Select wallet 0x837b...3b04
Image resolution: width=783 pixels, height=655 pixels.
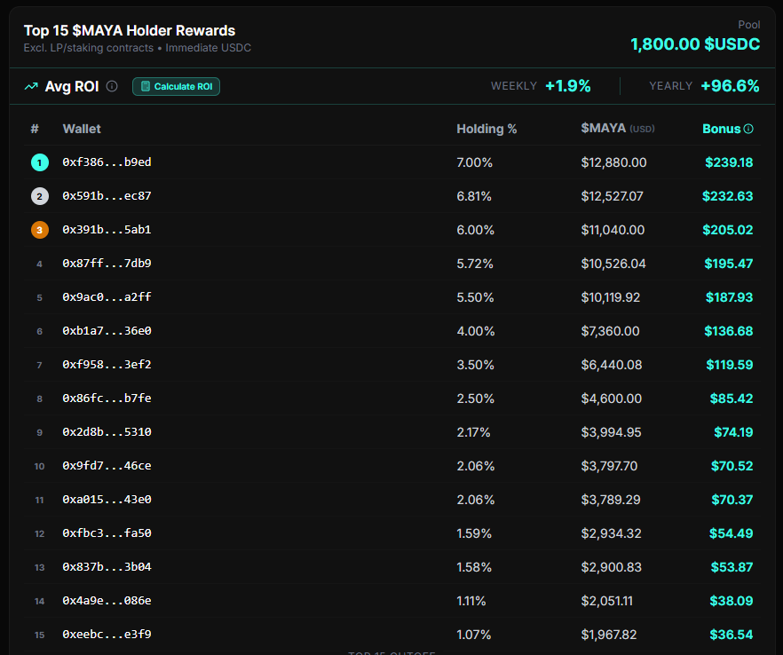pos(107,567)
